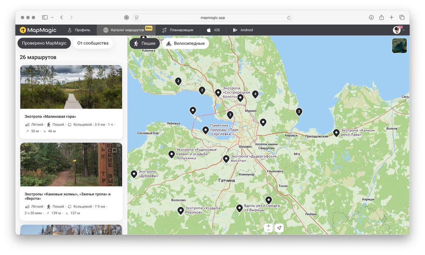
Task: Open the Малиновая гора boardwalk photo
Action: pos(71,87)
